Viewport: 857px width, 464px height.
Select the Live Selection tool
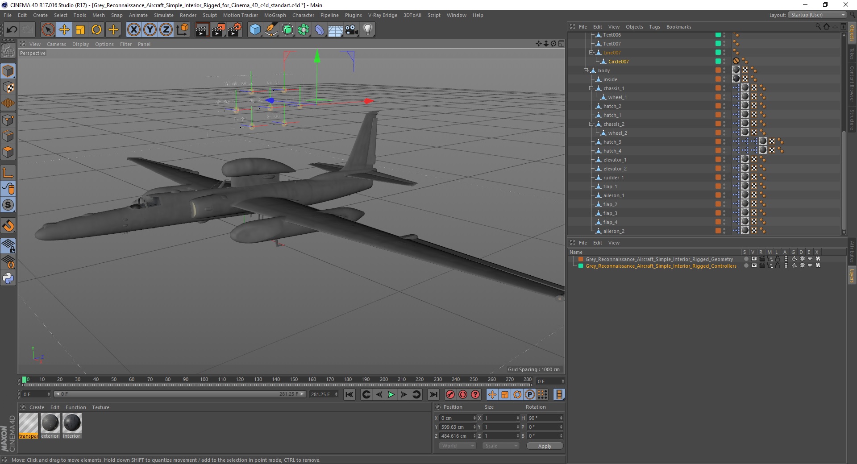click(48, 30)
